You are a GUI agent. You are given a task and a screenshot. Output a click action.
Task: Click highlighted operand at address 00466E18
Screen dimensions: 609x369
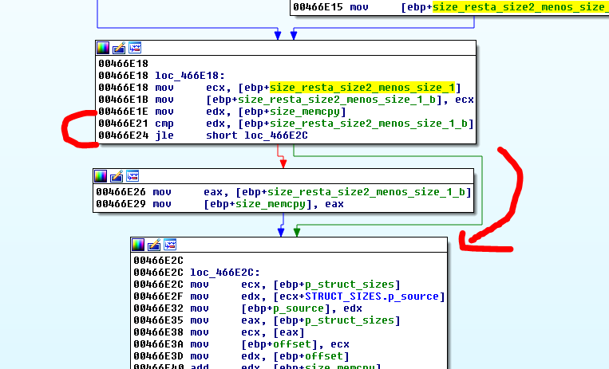coord(363,88)
